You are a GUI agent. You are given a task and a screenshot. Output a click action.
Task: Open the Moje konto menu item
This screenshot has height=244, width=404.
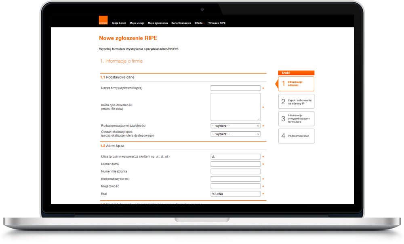[x=119, y=23]
